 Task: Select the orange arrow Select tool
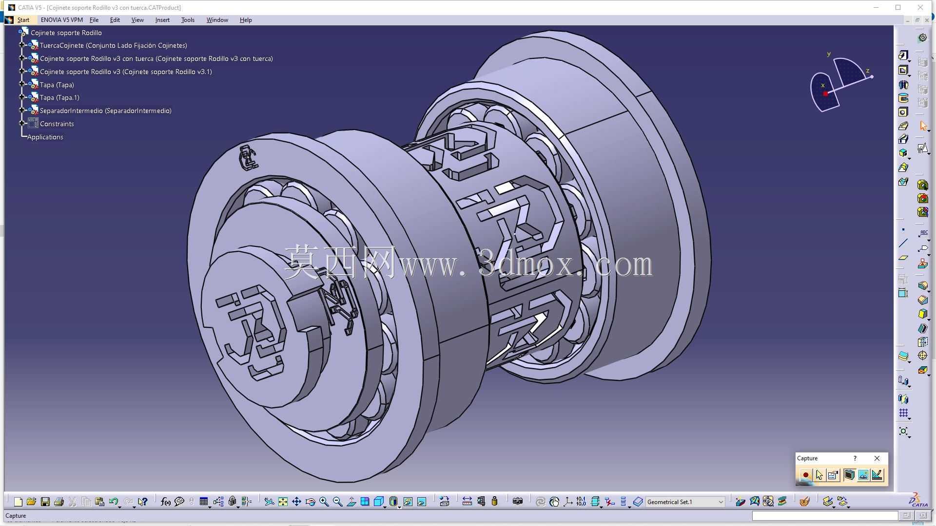(923, 126)
